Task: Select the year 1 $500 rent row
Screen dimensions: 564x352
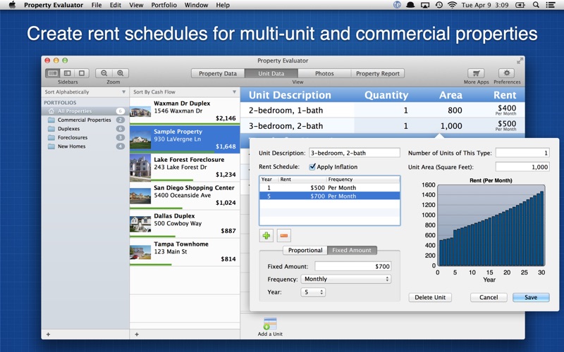Action: (329, 188)
